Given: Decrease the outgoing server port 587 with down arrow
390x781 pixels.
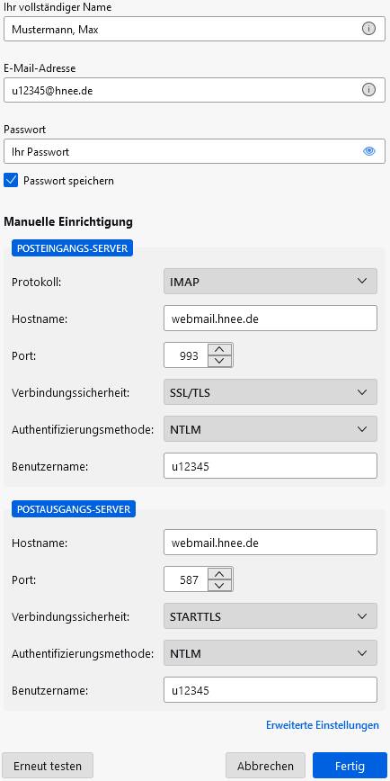Looking at the screenshot, I should pyautogui.click(x=220, y=585).
